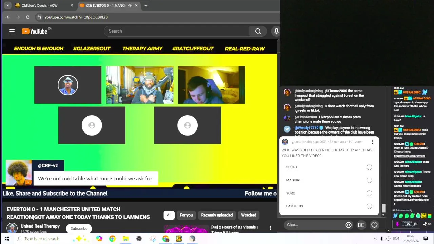Open Super Chat dollar icon
This screenshot has width=434, height=244.
[x=361, y=225]
